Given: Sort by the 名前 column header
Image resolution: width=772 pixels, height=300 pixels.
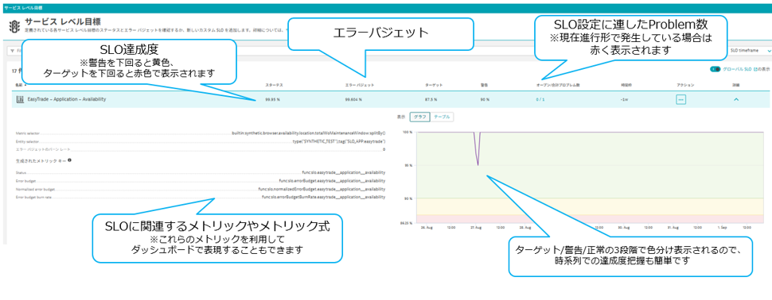Looking at the screenshot, I should 20,85.
